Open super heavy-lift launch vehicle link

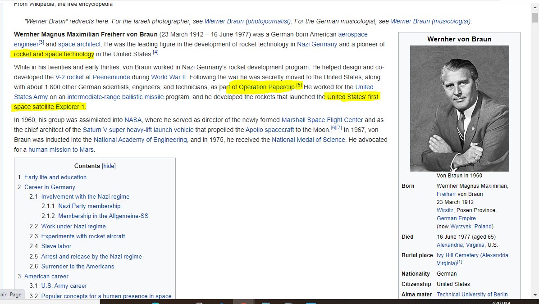click(x=151, y=130)
